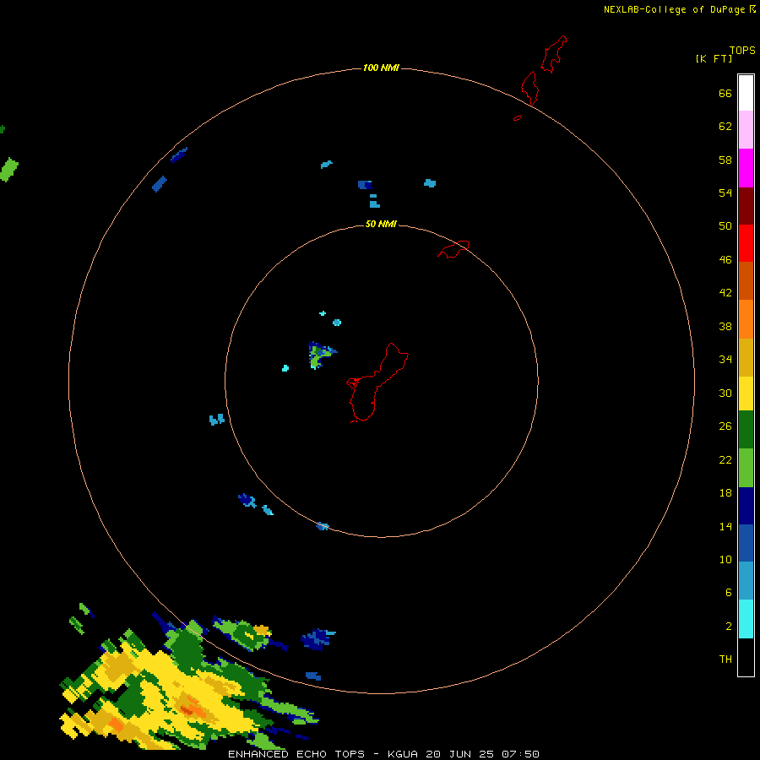Click the light green legend swatch
Screen dimensions: 760x760
[x=746, y=468]
